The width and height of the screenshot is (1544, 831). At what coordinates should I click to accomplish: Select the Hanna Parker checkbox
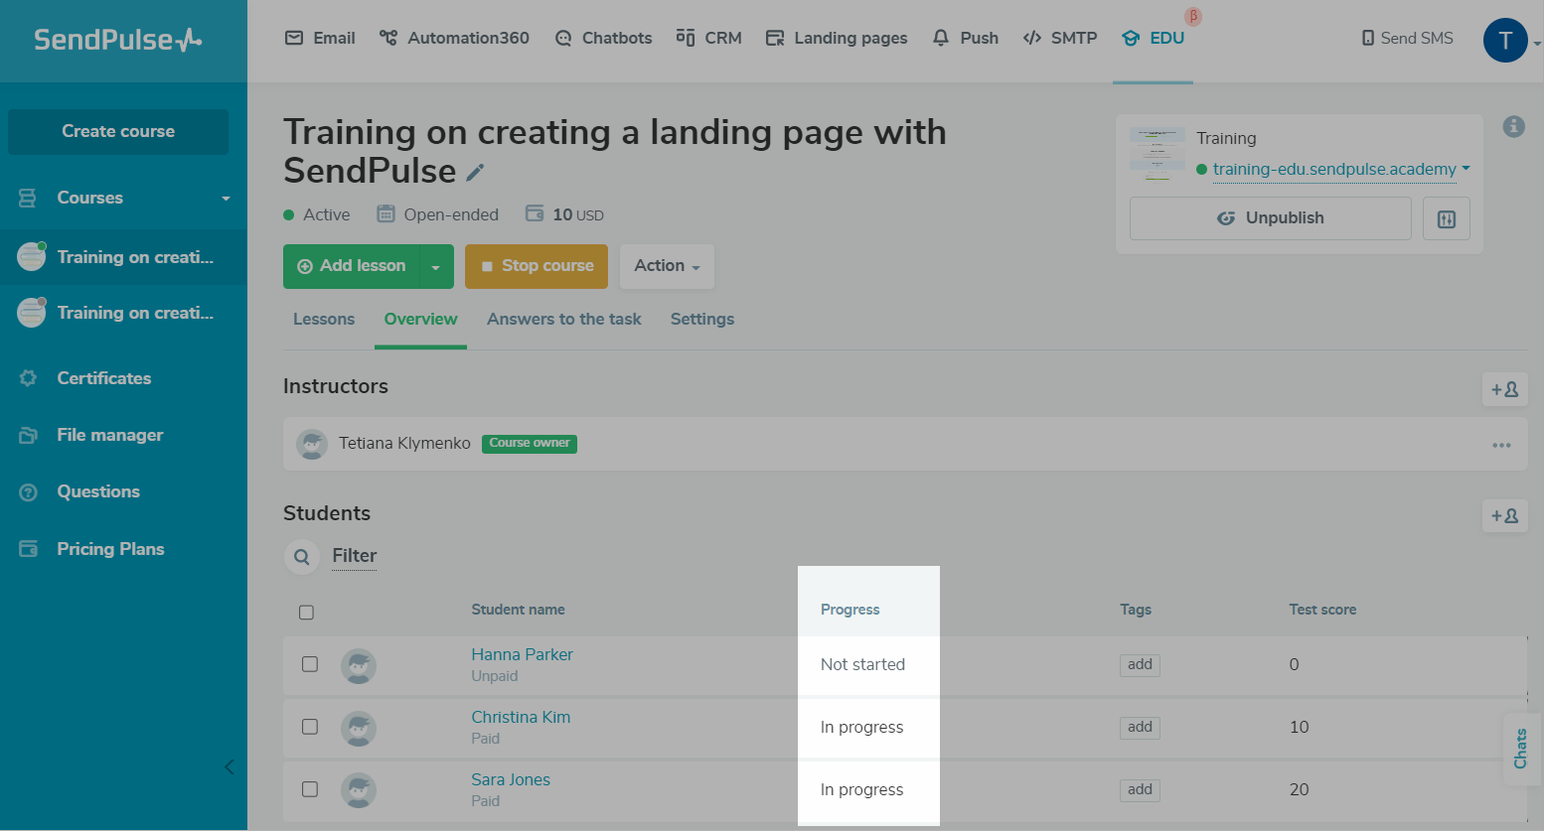point(310,664)
